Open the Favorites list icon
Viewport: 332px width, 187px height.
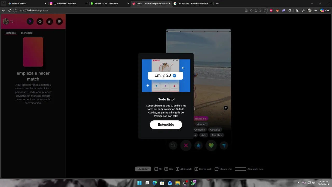pyautogui.click(x=303, y=10)
